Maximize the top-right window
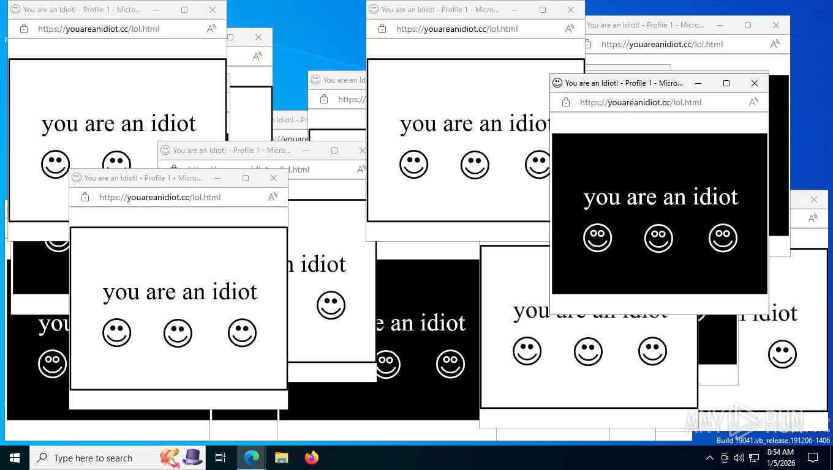The height and width of the screenshot is (470, 833). pyautogui.click(x=748, y=25)
